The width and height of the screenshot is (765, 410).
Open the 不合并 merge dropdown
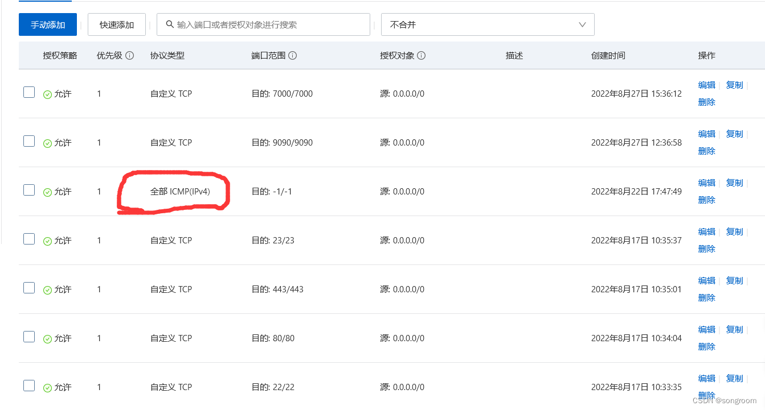(x=488, y=24)
